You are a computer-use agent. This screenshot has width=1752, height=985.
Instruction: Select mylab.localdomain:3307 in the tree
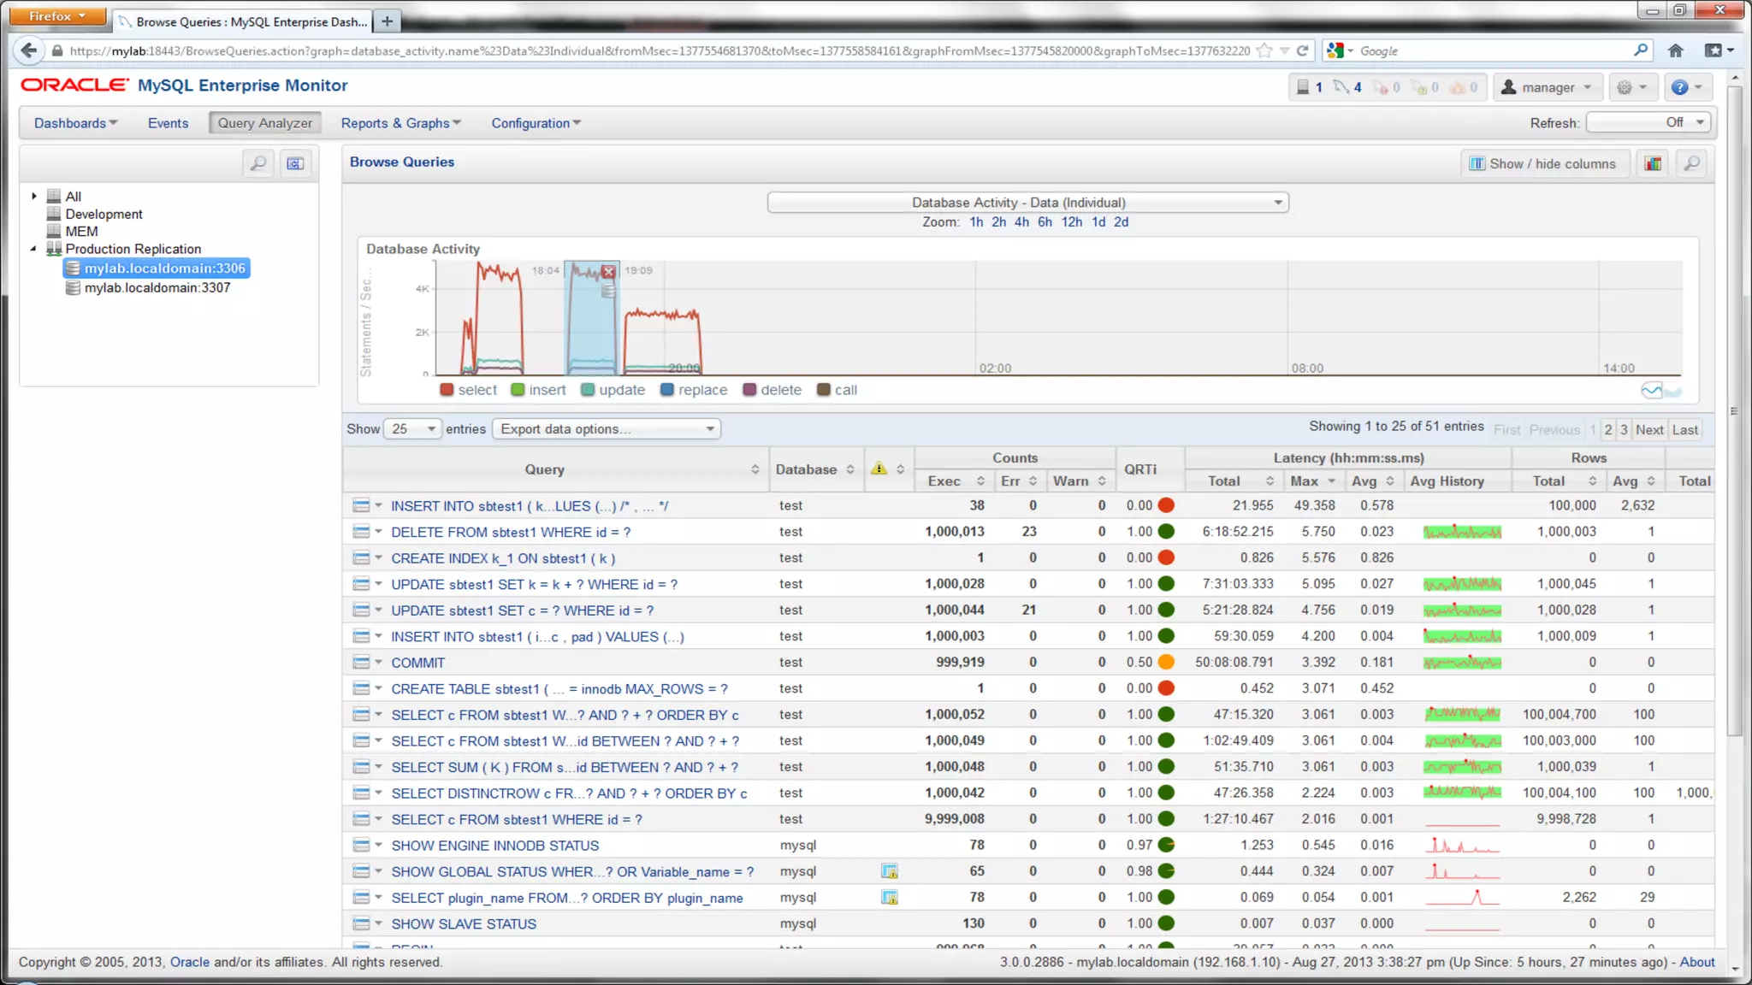(157, 288)
